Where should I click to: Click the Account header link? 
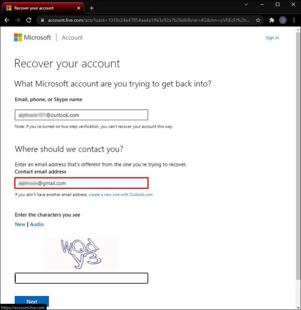(72, 37)
